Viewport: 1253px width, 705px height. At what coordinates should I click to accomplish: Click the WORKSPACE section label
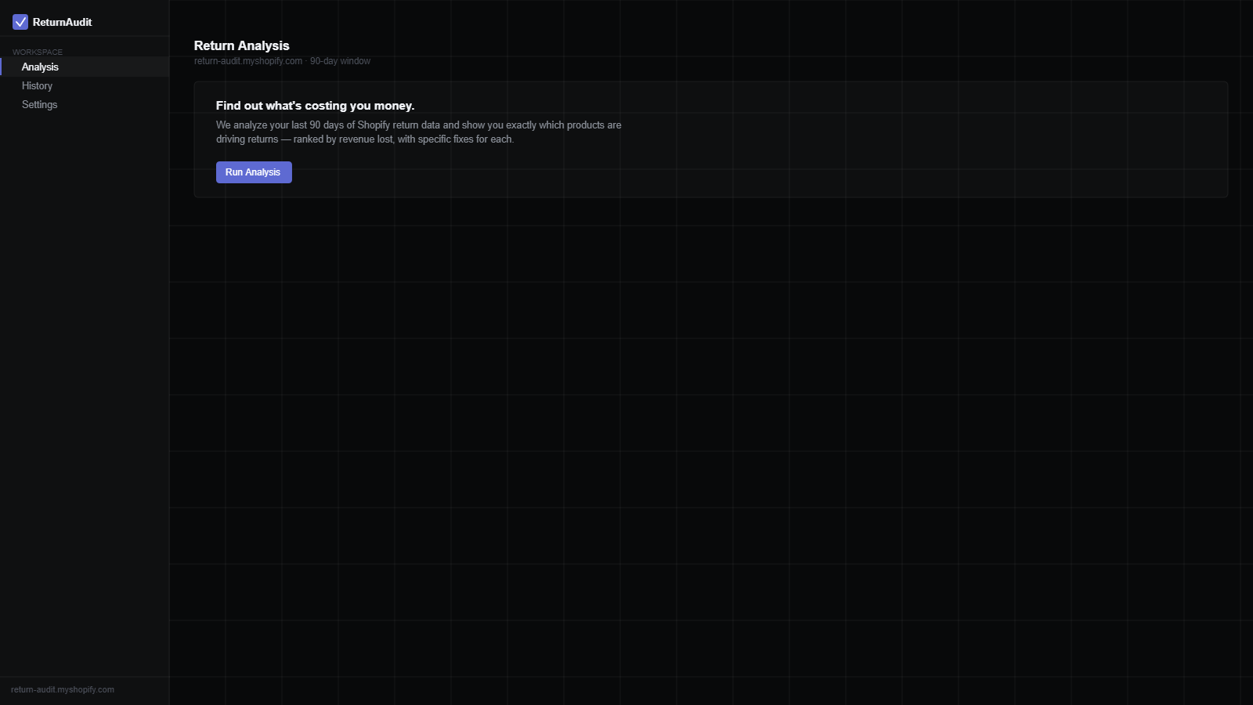[x=38, y=52]
